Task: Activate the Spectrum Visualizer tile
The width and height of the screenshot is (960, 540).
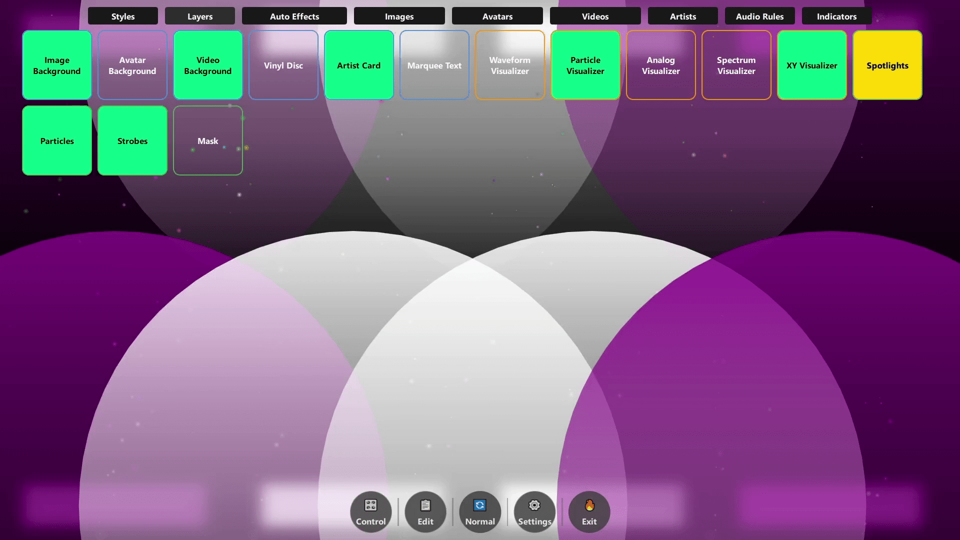Action: tap(736, 65)
